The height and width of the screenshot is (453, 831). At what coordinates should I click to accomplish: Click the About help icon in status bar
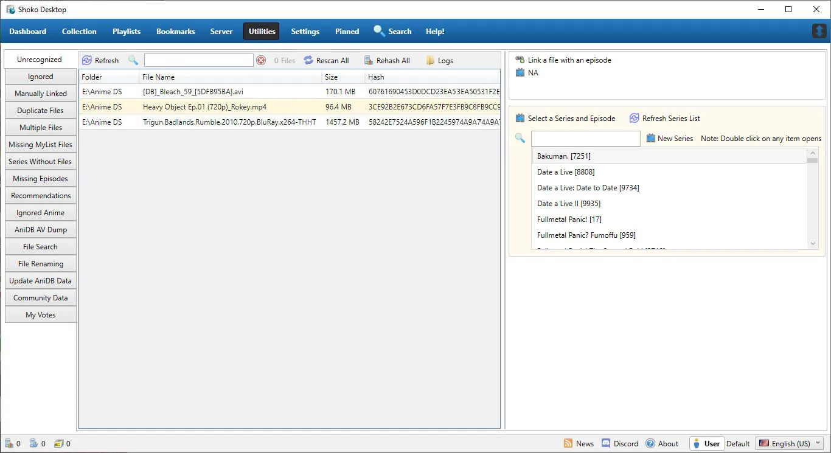tap(650, 443)
